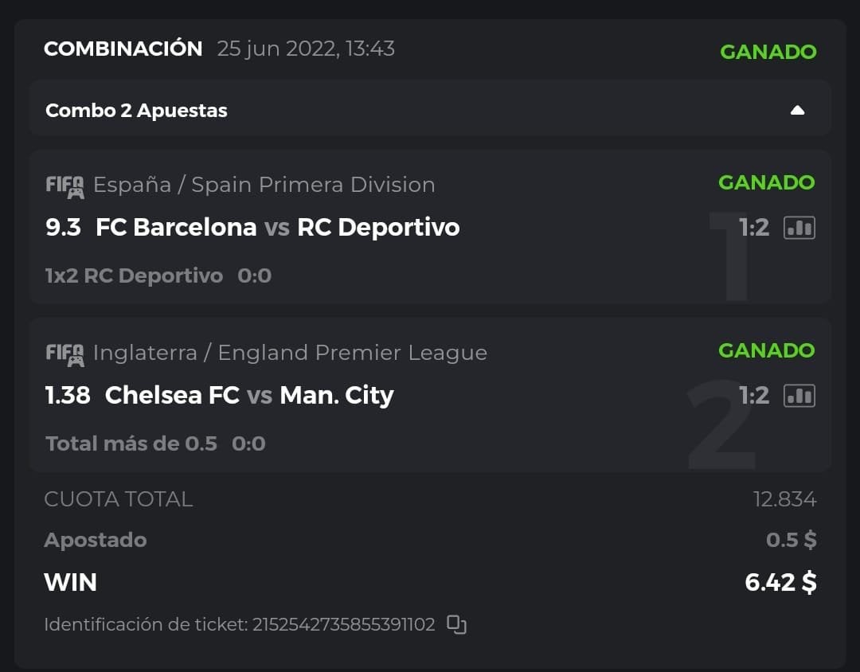Click the COMBINACIÓN title
Viewport: 860px width, 672px height.
pyautogui.click(x=123, y=49)
